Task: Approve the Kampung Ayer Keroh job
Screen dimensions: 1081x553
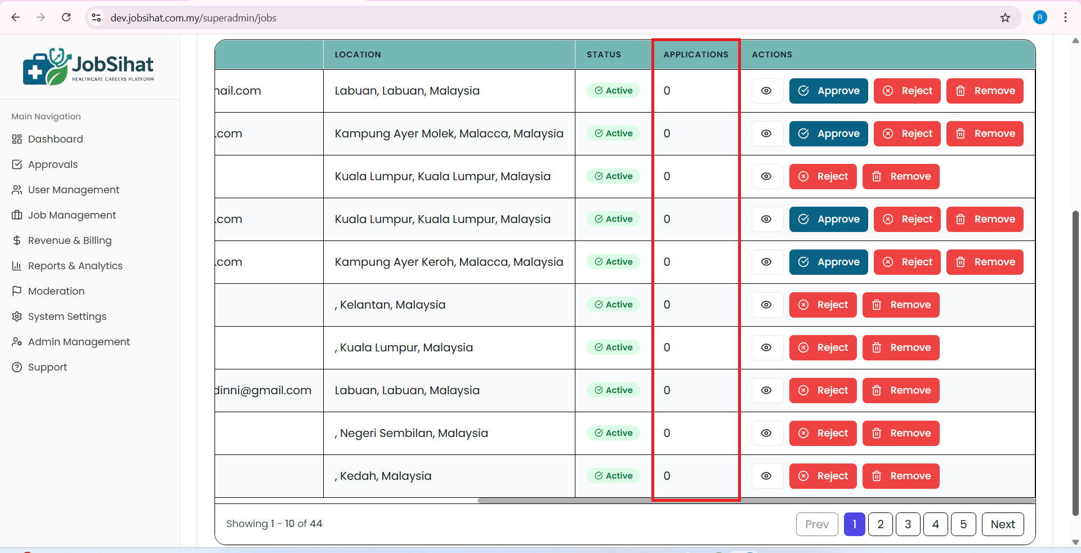Action: 828,262
